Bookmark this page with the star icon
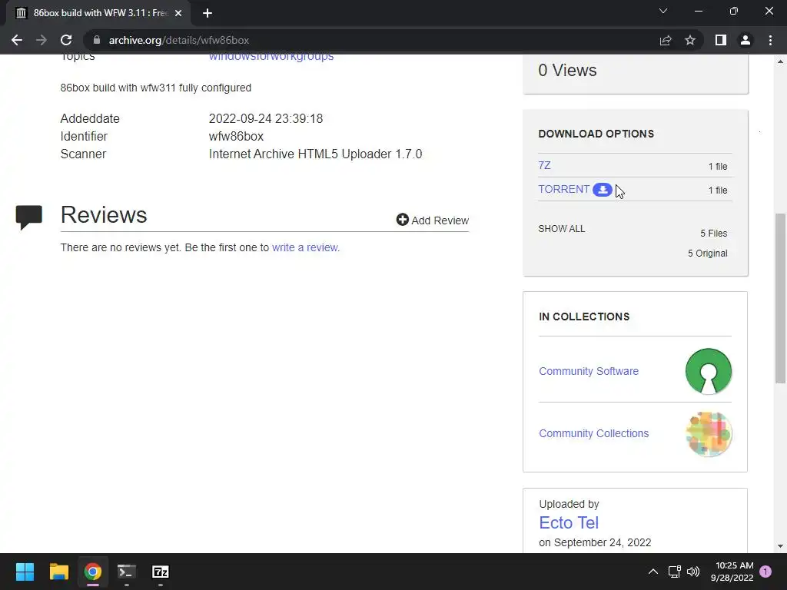This screenshot has height=590, width=787. pyautogui.click(x=690, y=40)
